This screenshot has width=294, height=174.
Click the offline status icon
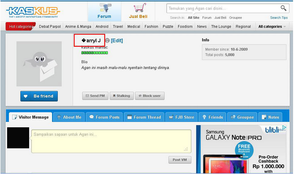click(x=107, y=40)
